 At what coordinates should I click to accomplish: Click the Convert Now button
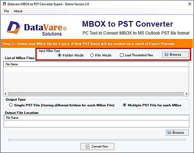pyautogui.click(x=97, y=146)
